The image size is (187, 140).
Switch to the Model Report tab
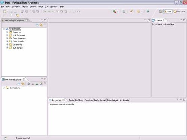100,100
